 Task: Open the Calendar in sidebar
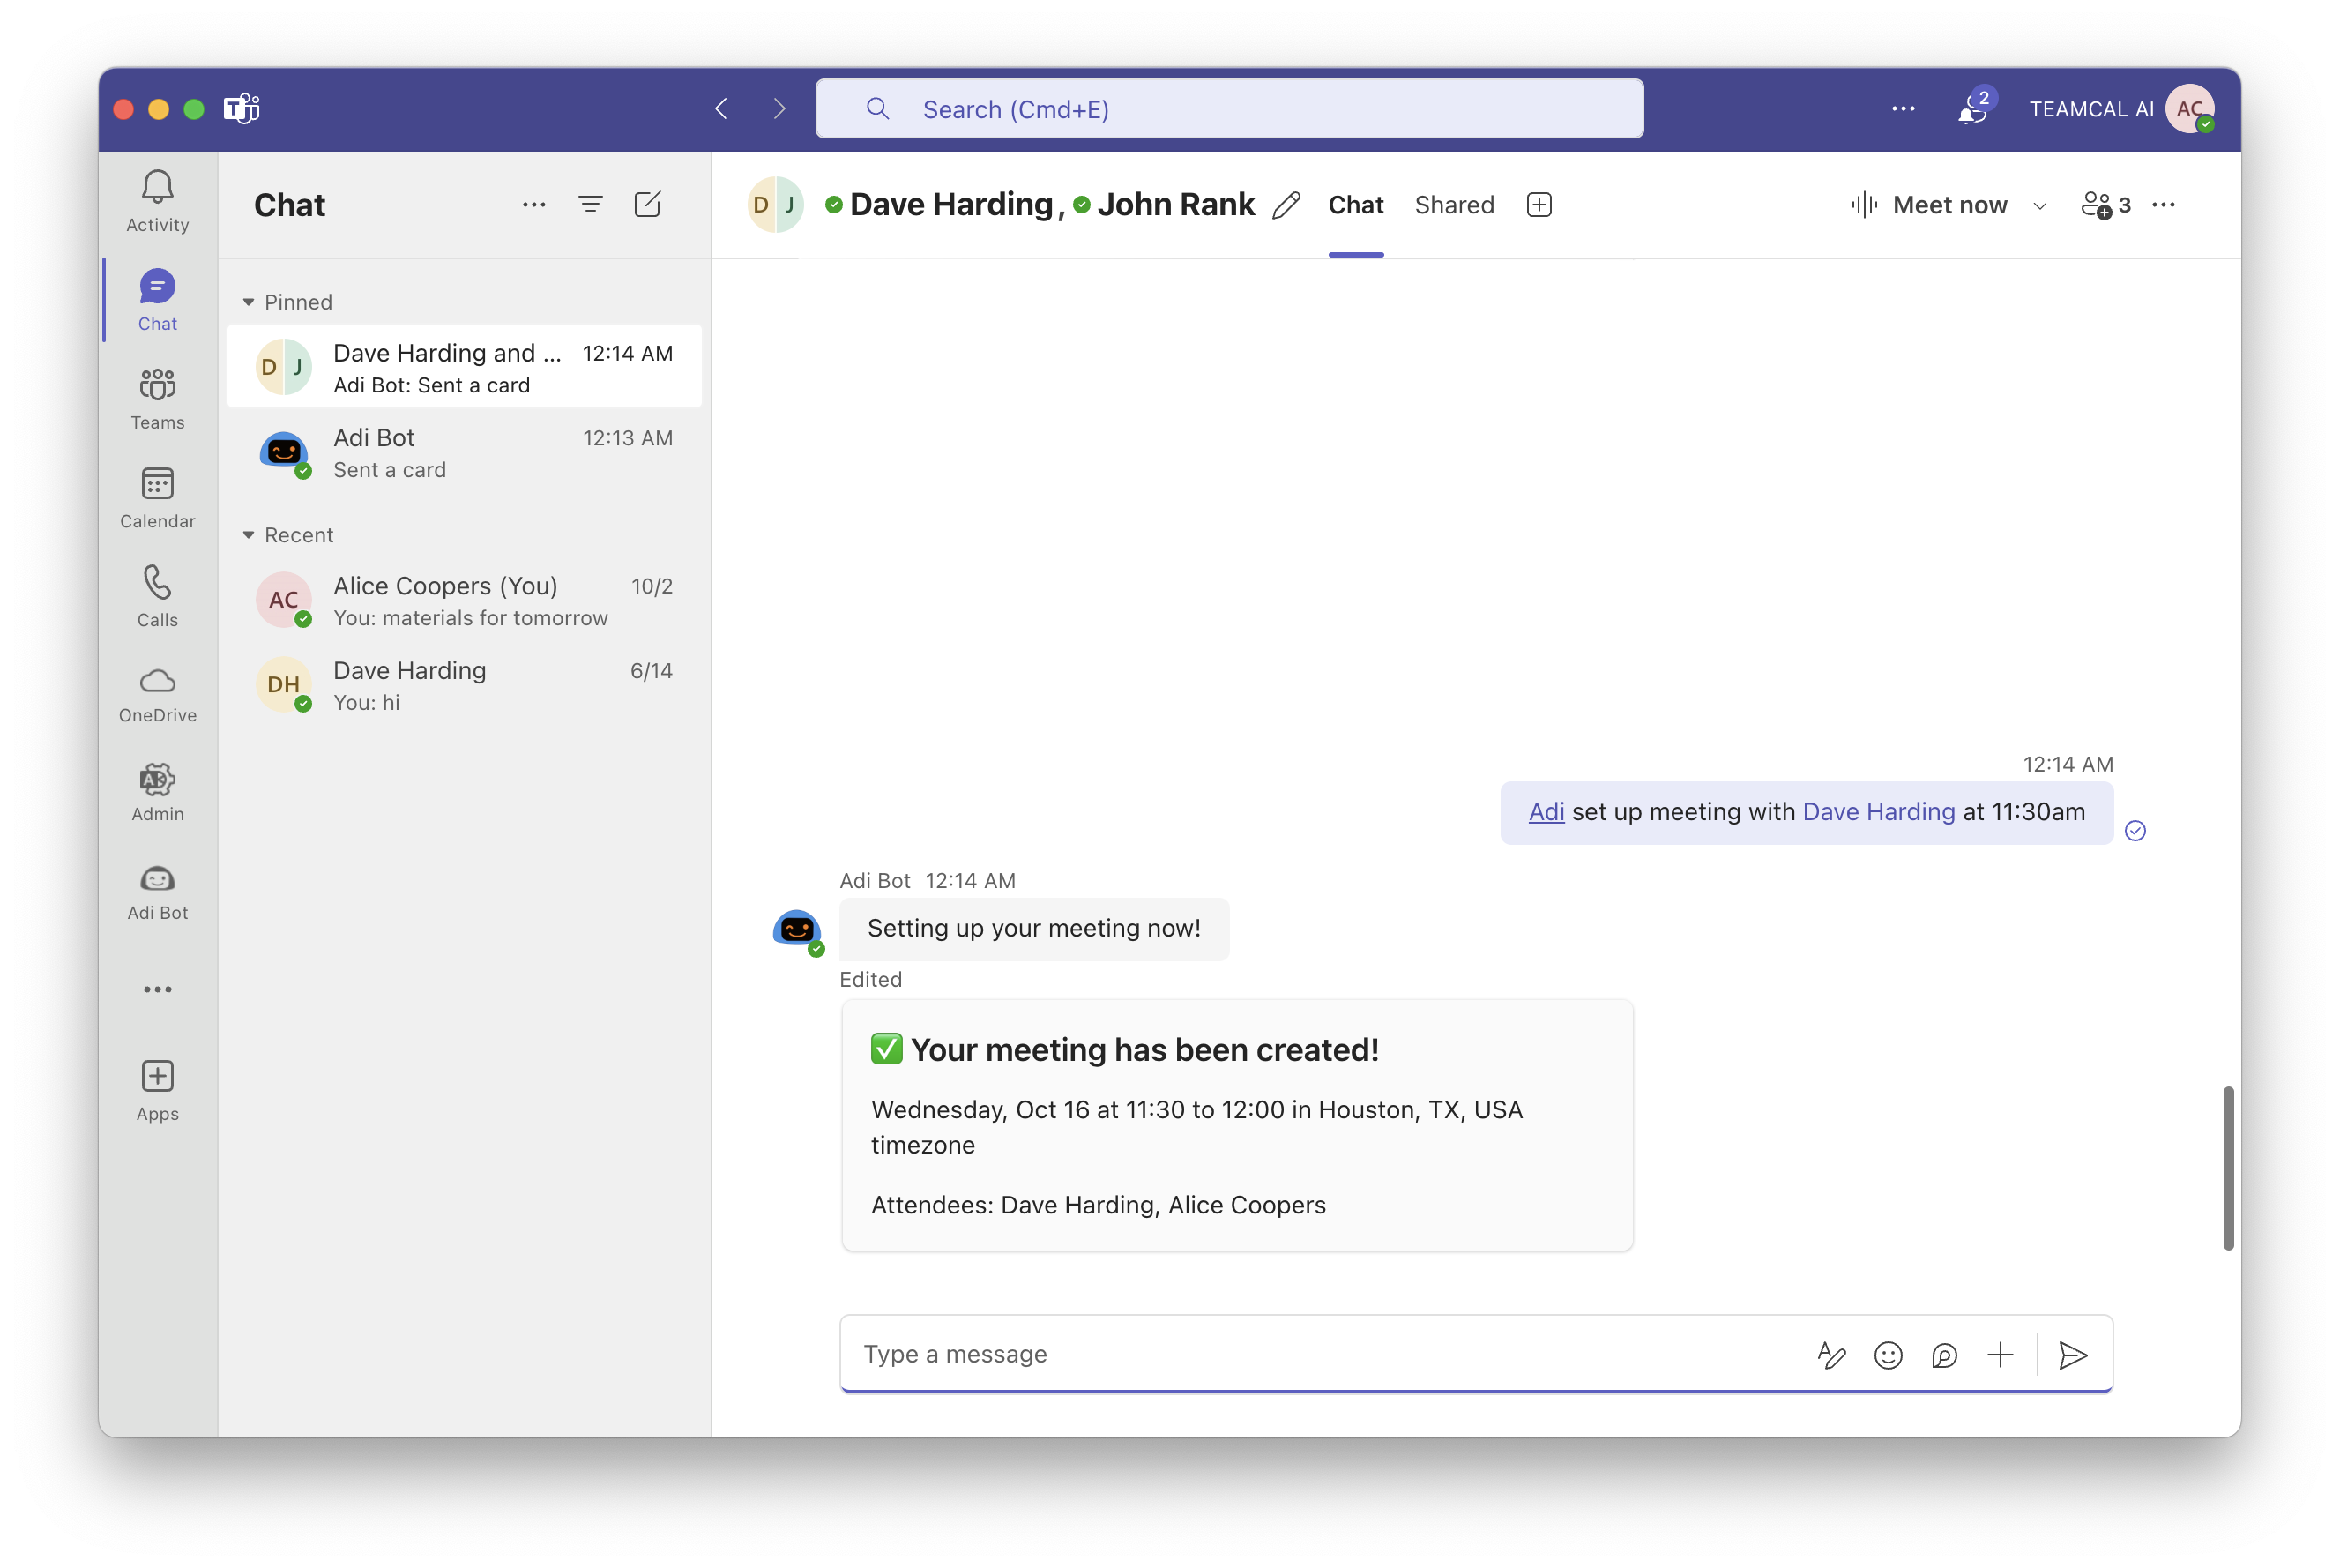tap(157, 497)
